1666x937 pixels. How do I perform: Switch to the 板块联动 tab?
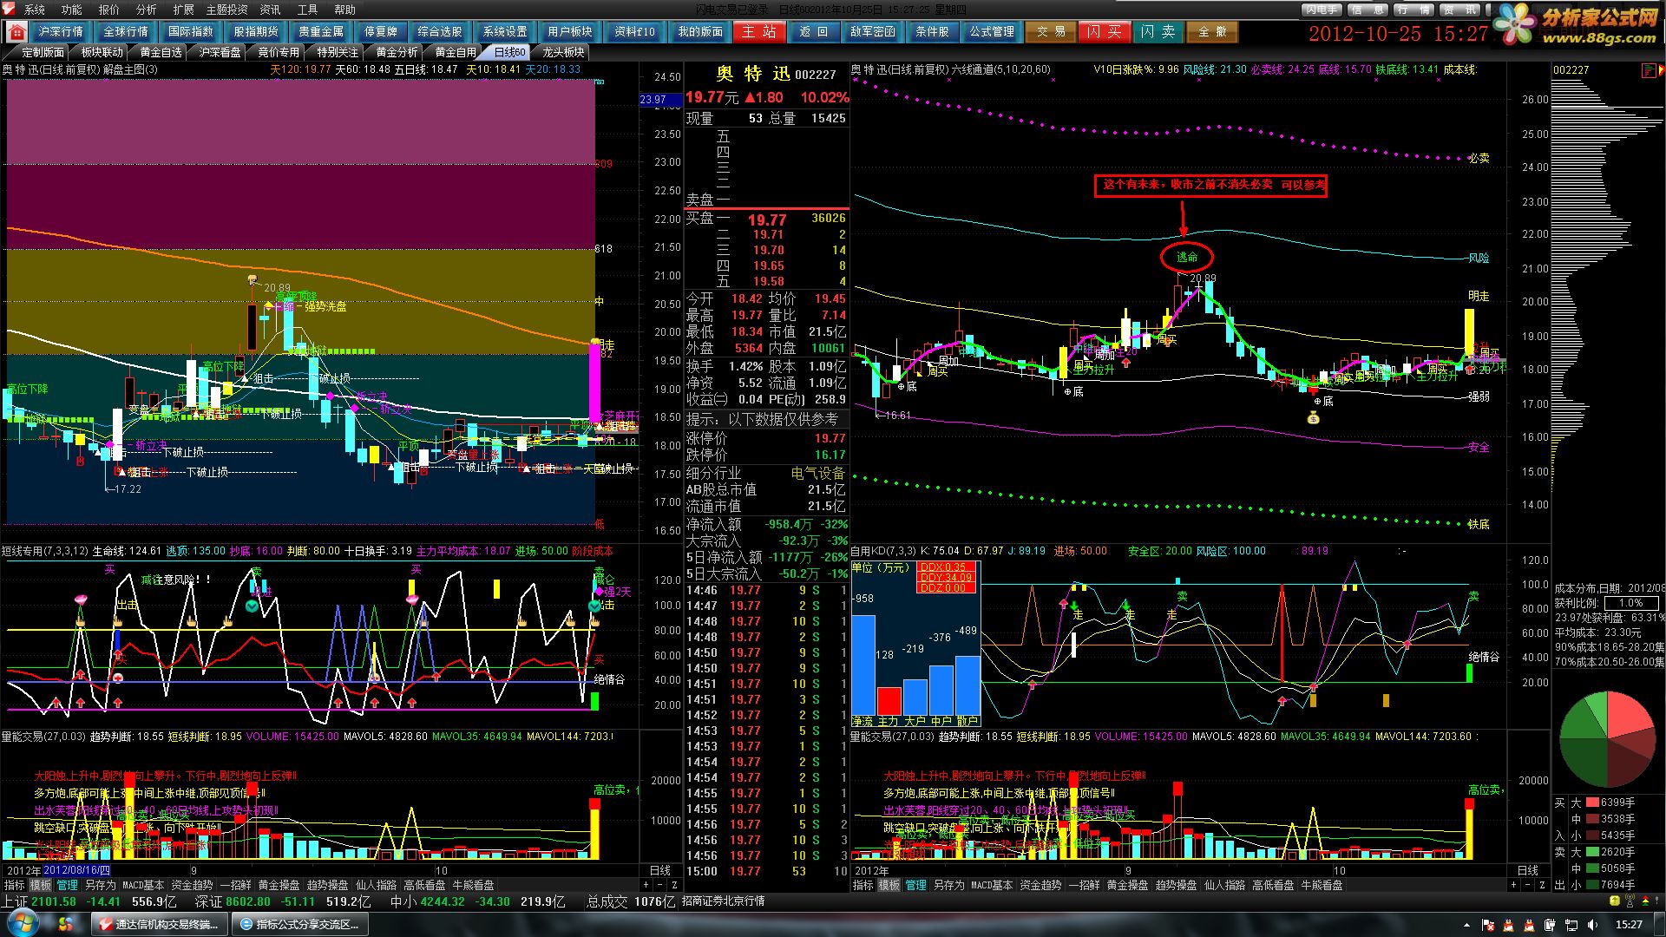102,52
